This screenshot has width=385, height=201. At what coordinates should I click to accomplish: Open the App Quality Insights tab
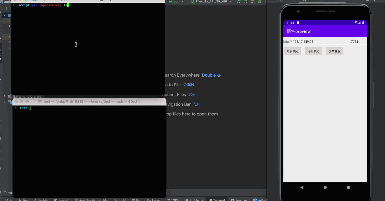(91, 200)
